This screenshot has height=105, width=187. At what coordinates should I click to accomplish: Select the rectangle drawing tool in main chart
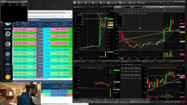145,10
